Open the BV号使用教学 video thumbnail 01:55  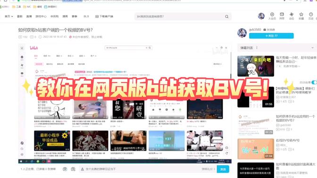[256, 97]
